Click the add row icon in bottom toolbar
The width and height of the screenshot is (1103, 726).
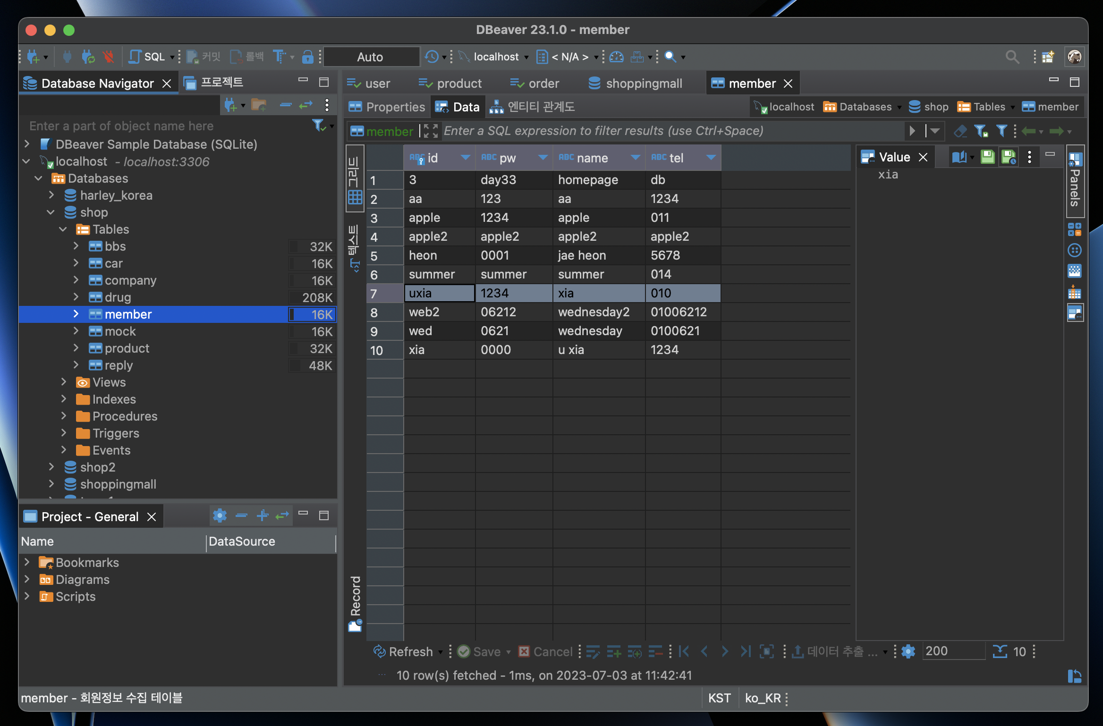coord(614,652)
